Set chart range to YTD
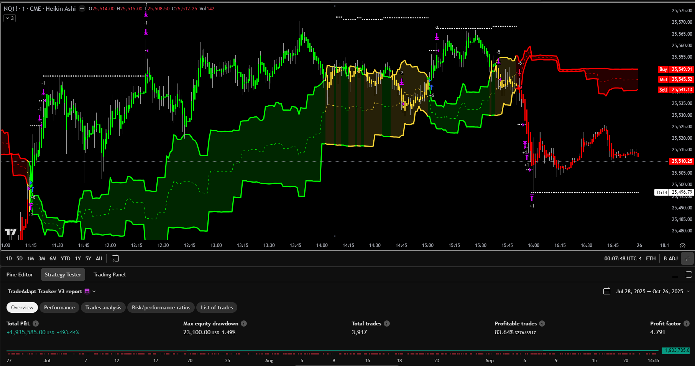This screenshot has width=695, height=366. coord(66,258)
